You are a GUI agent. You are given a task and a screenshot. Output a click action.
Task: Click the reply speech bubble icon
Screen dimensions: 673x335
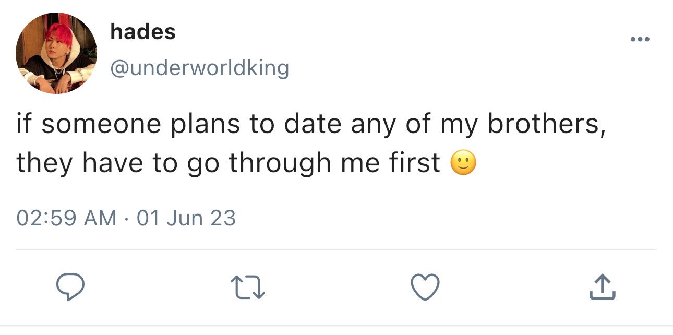coord(70,288)
